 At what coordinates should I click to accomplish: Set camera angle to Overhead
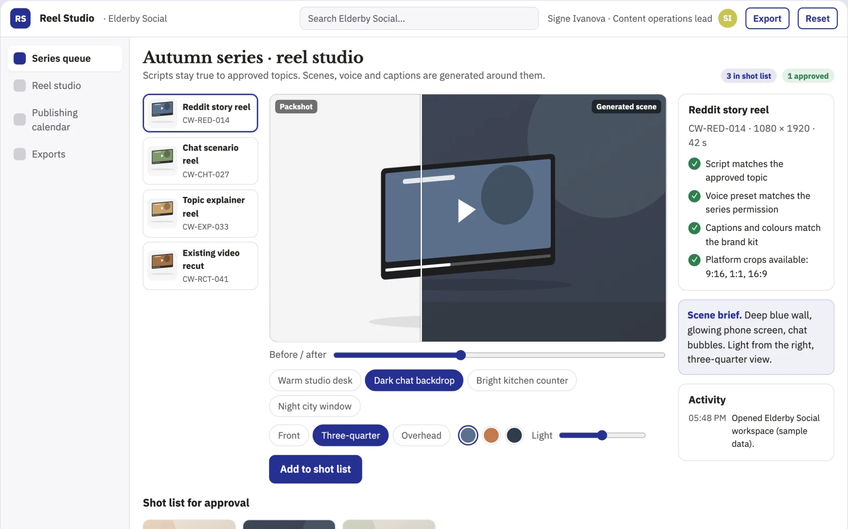pos(421,435)
